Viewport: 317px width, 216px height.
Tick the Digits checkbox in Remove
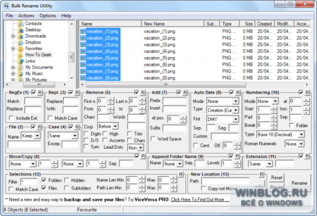pos(86,133)
